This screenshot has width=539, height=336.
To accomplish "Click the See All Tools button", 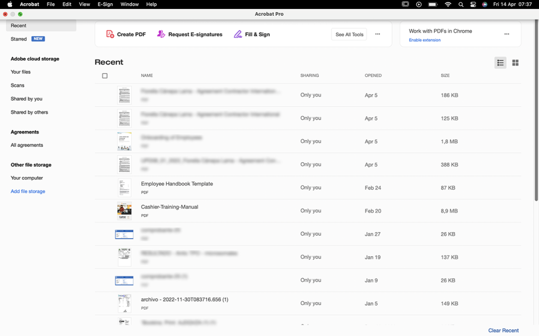I will (350, 34).
